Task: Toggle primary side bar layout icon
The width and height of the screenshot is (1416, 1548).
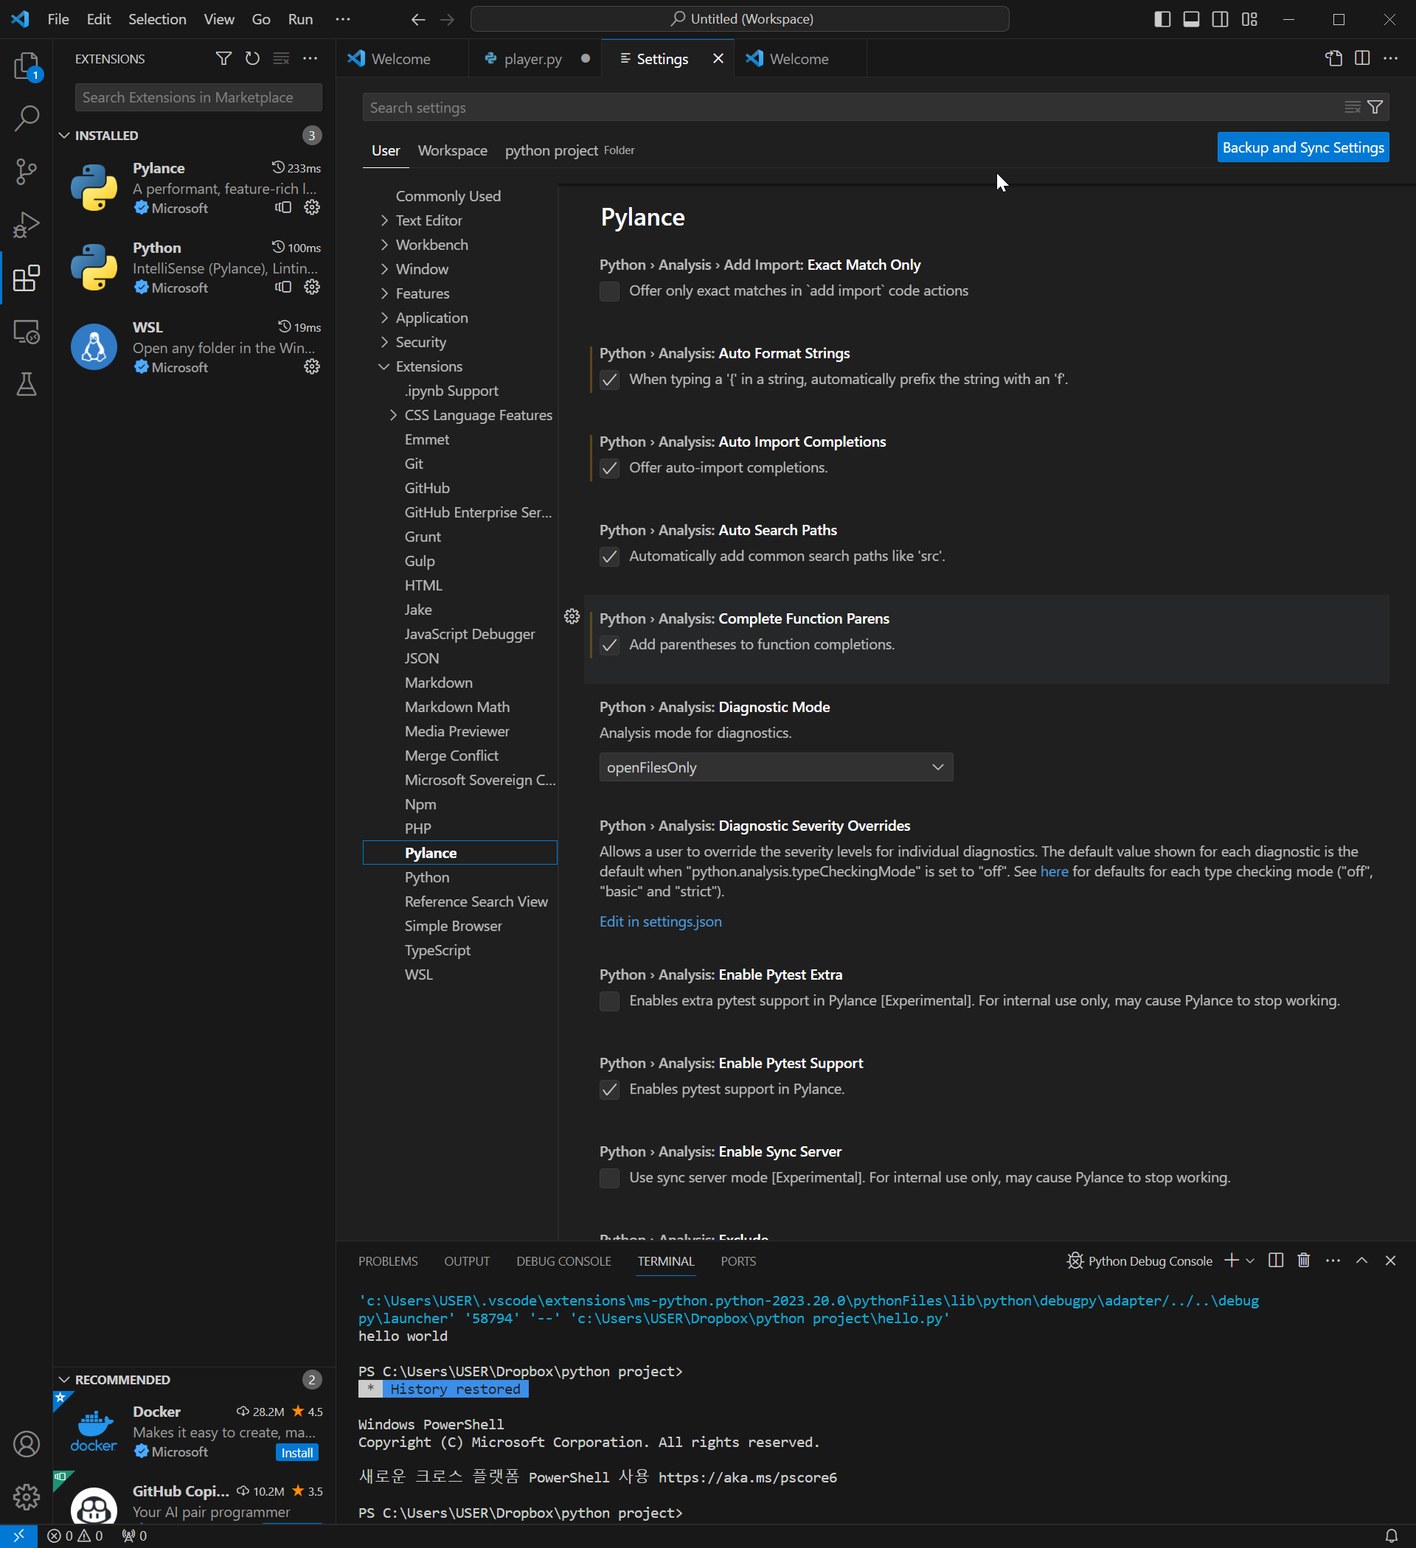Action: pos(1162,19)
